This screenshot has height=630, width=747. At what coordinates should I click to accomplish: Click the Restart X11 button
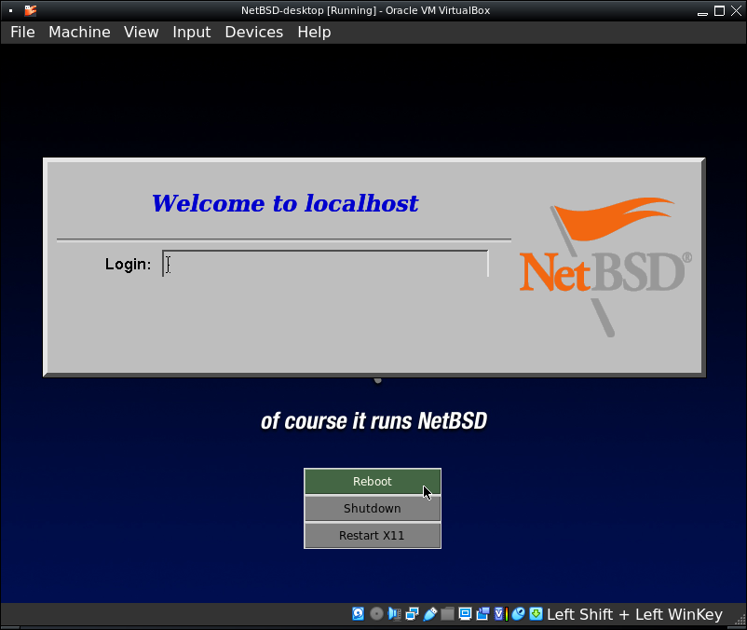pos(372,536)
